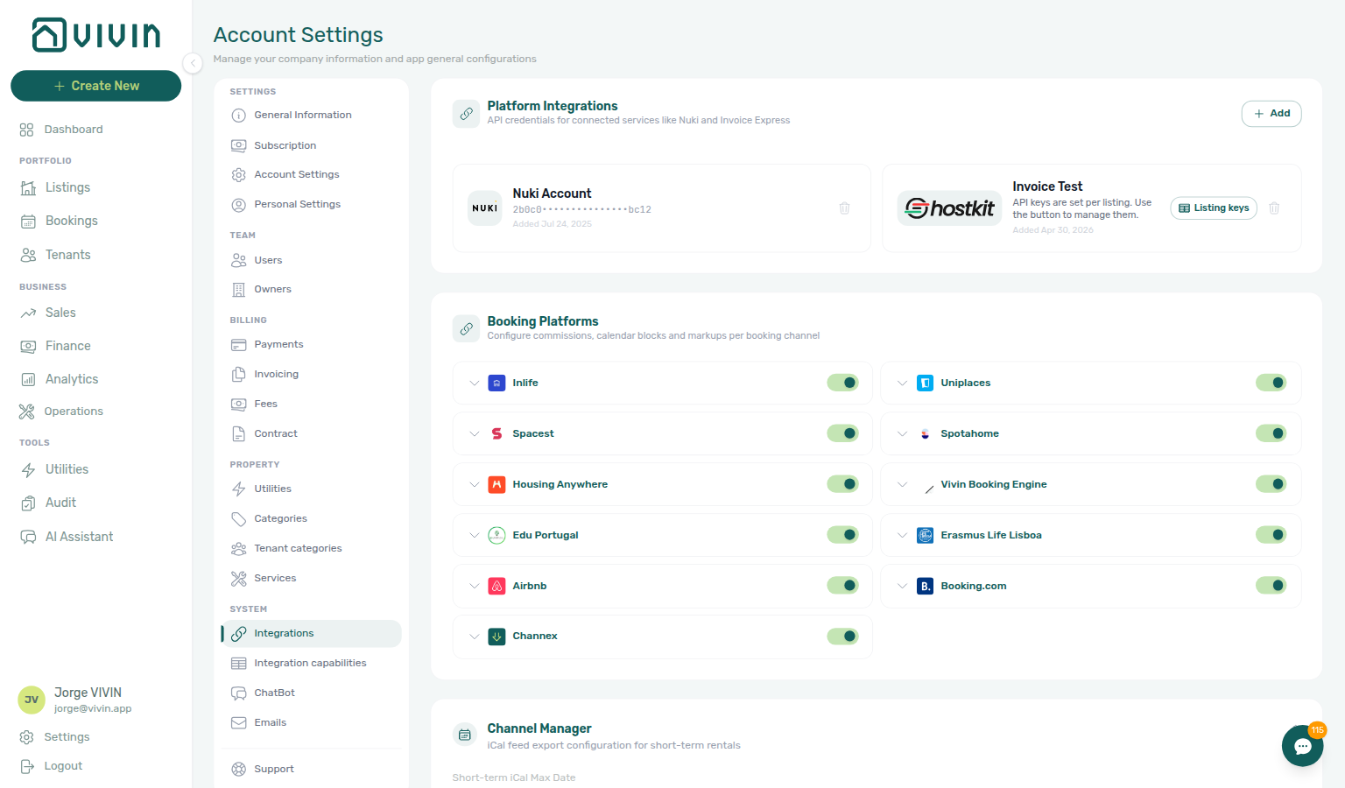The height and width of the screenshot is (788, 1345).
Task: Click the Booking Platforms link icon
Action: click(x=466, y=328)
